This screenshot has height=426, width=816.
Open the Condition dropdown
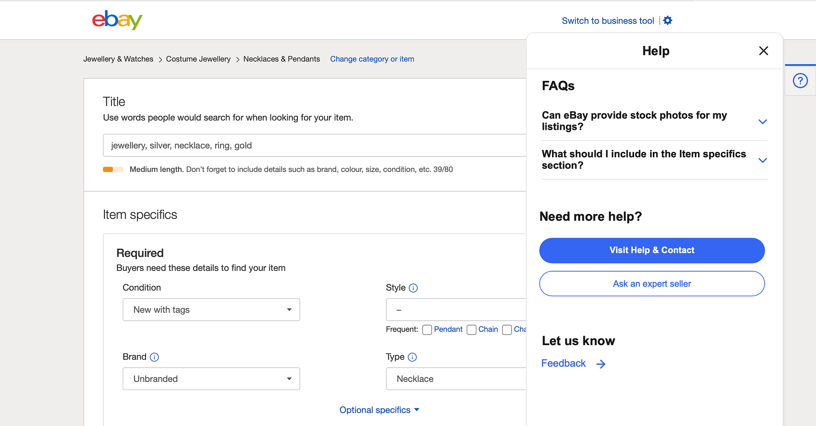click(x=211, y=310)
